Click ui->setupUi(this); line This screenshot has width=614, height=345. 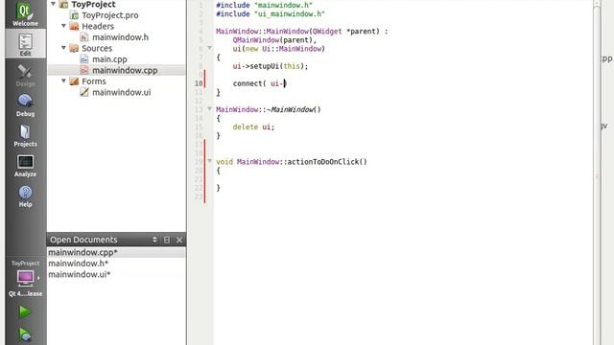[271, 66]
